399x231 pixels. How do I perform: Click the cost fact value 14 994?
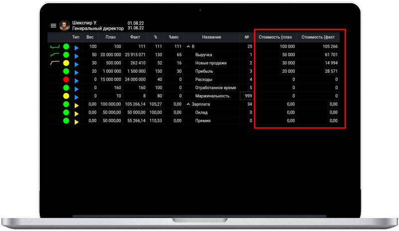pos(331,63)
